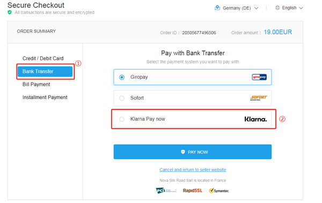
Task: Click the location pin country icon
Action: pos(217,8)
